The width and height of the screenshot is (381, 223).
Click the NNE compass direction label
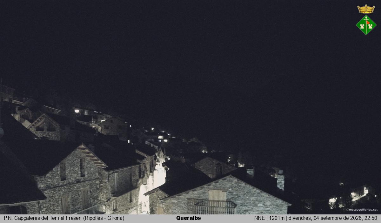pos(259,218)
